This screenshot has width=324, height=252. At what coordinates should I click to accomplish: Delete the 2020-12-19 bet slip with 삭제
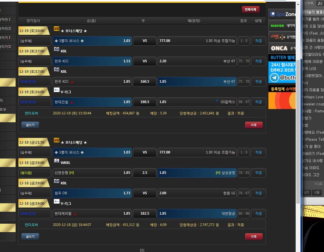click(x=254, y=125)
